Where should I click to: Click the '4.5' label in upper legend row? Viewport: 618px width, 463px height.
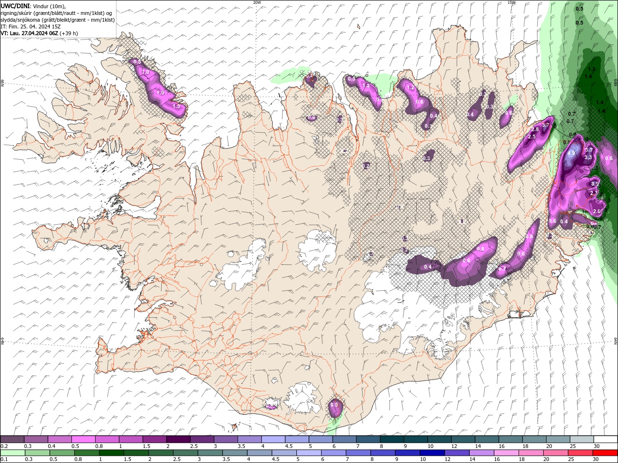coord(289,446)
